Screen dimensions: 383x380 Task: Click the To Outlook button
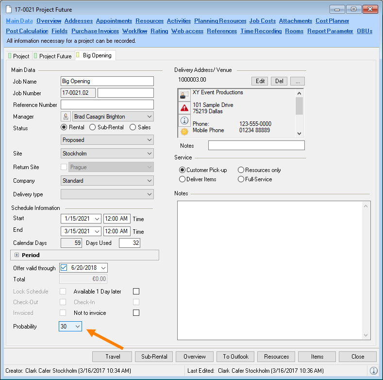point(235,357)
